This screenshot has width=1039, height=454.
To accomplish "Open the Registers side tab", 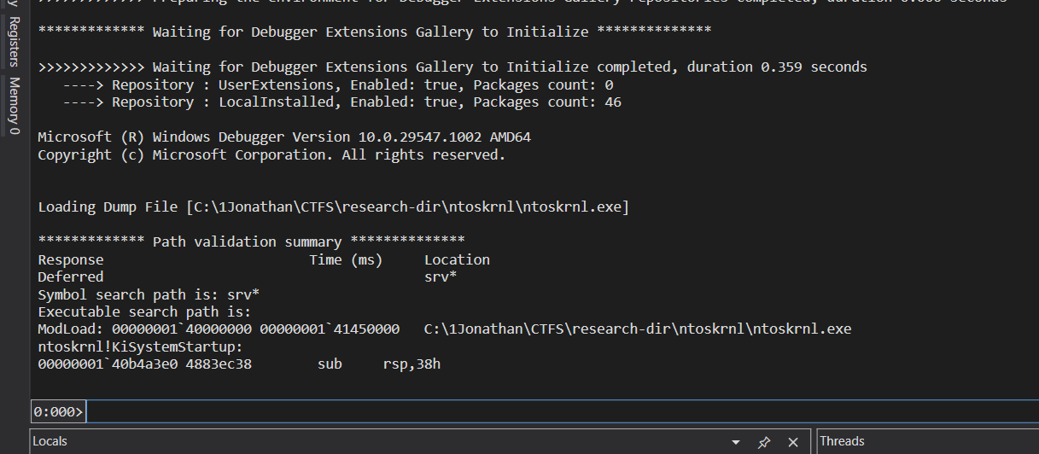I will coord(14,41).
